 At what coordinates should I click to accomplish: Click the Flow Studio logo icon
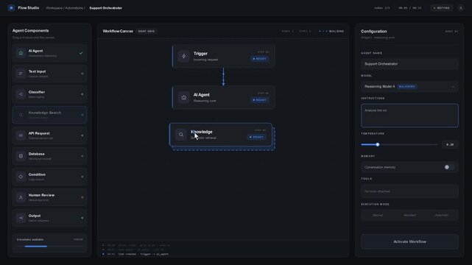click(x=11, y=8)
